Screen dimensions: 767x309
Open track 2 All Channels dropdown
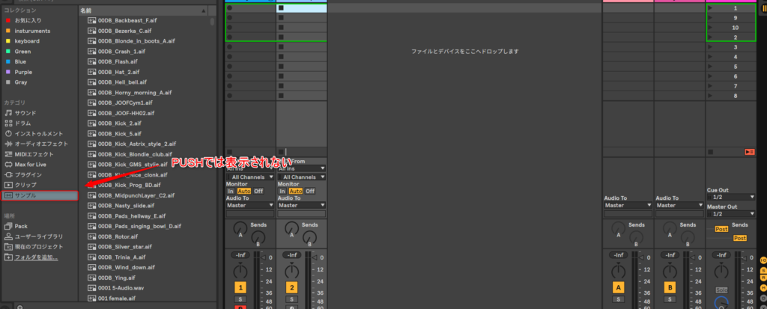coord(301,177)
